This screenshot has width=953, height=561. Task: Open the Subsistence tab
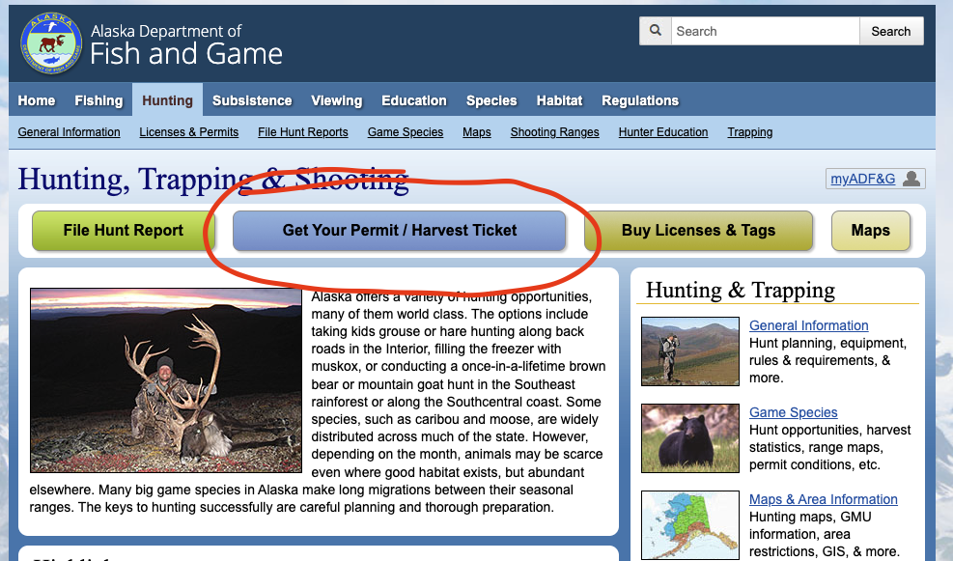pyautogui.click(x=252, y=100)
